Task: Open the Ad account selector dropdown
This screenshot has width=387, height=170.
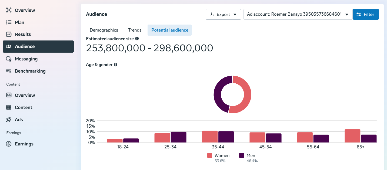Action: pyautogui.click(x=298, y=14)
